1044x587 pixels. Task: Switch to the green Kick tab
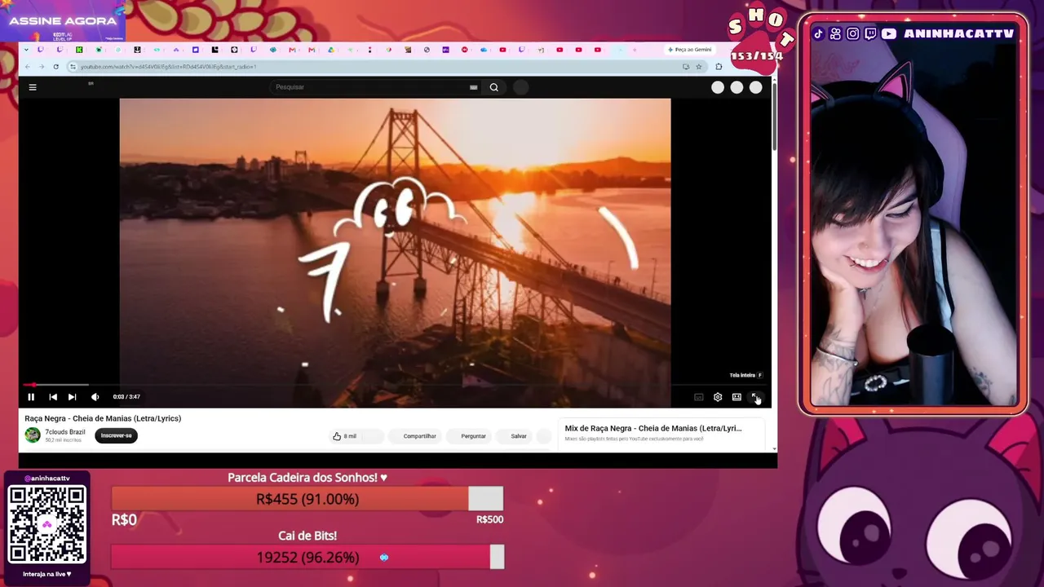(x=79, y=50)
